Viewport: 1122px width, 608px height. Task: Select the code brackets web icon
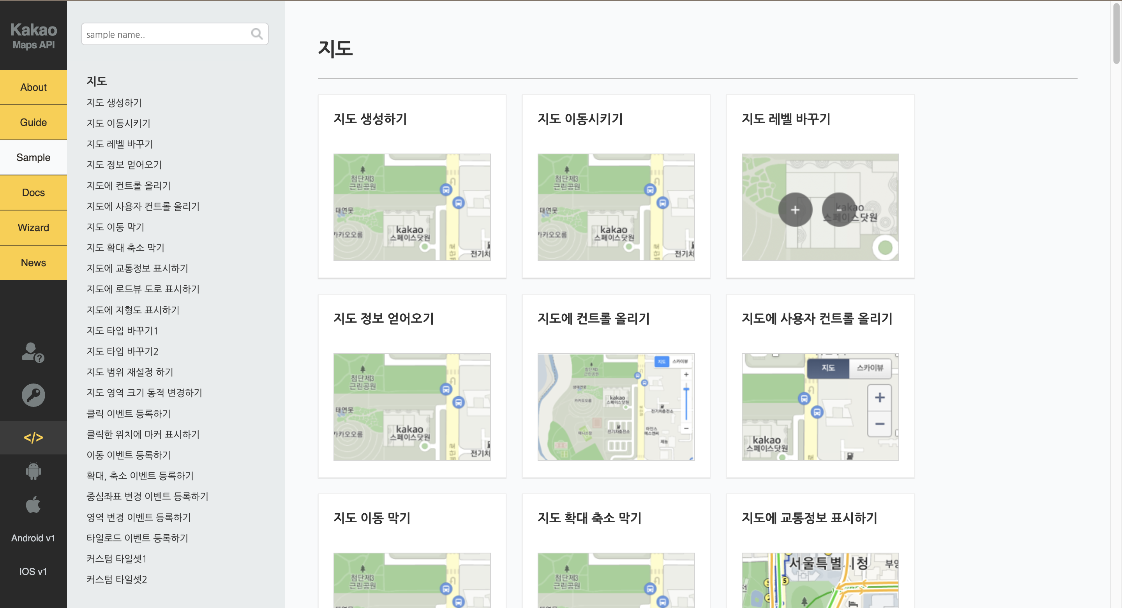point(33,437)
